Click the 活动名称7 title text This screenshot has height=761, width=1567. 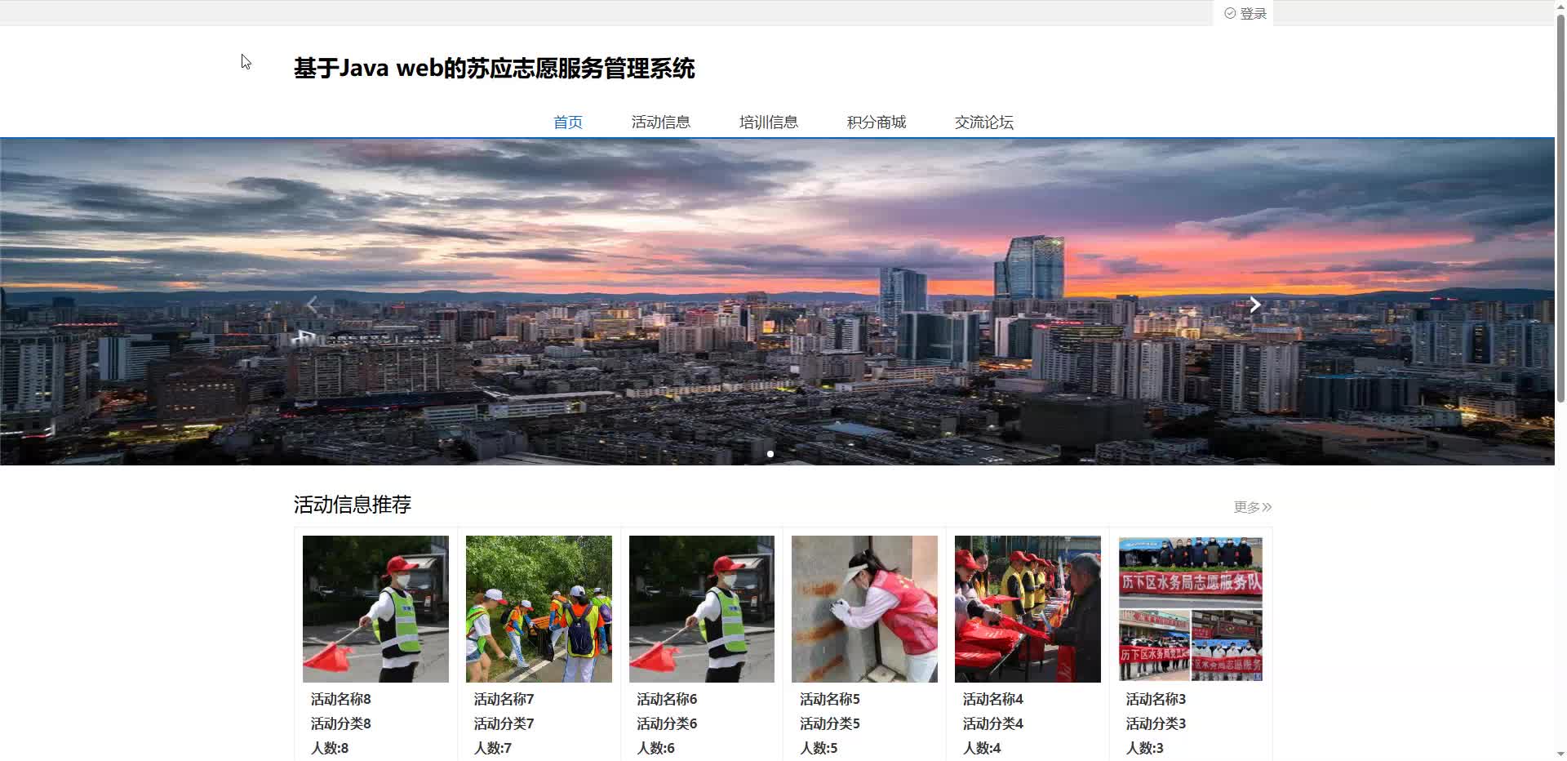click(504, 699)
